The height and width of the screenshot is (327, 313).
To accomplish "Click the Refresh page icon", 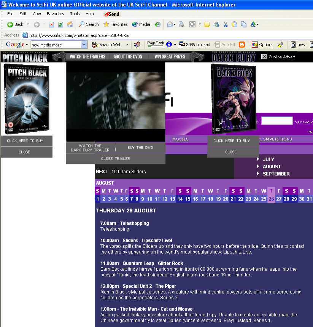I will coord(60,25).
